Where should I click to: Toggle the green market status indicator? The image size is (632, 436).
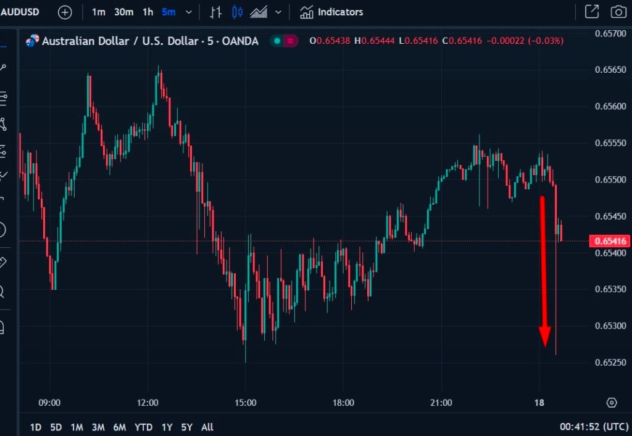tap(277, 41)
